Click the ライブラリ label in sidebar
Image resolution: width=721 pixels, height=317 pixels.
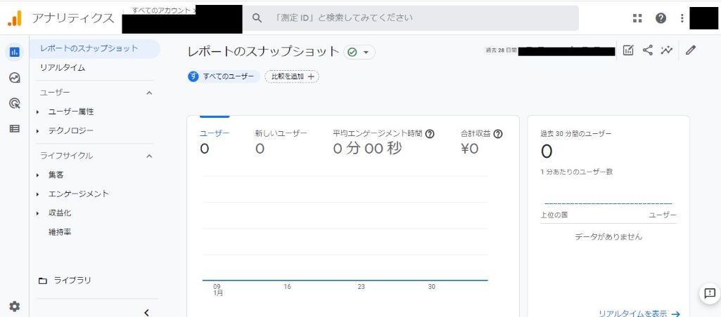click(x=72, y=281)
